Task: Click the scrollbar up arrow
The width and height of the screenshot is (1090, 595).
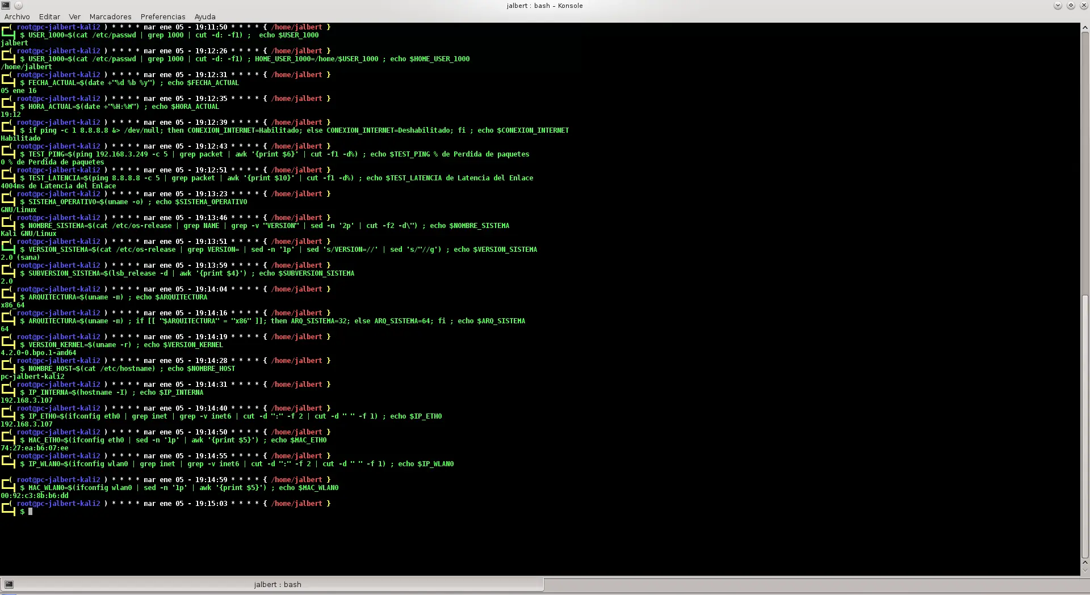Action: 1085,27
